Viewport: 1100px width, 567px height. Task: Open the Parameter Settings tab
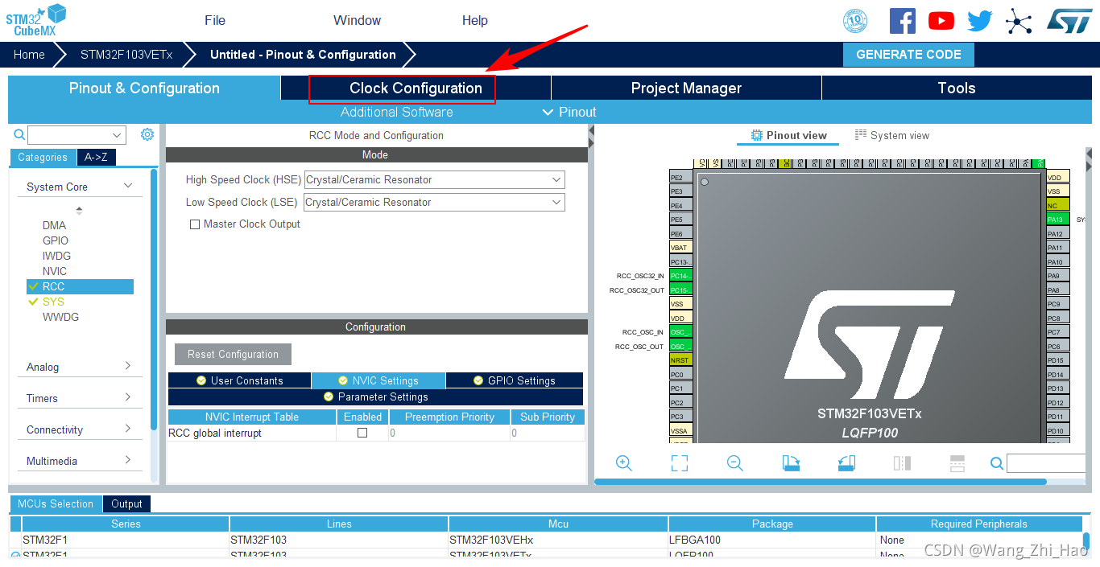click(375, 396)
